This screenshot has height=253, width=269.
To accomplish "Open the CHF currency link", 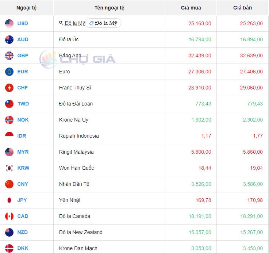I will pos(23,88).
